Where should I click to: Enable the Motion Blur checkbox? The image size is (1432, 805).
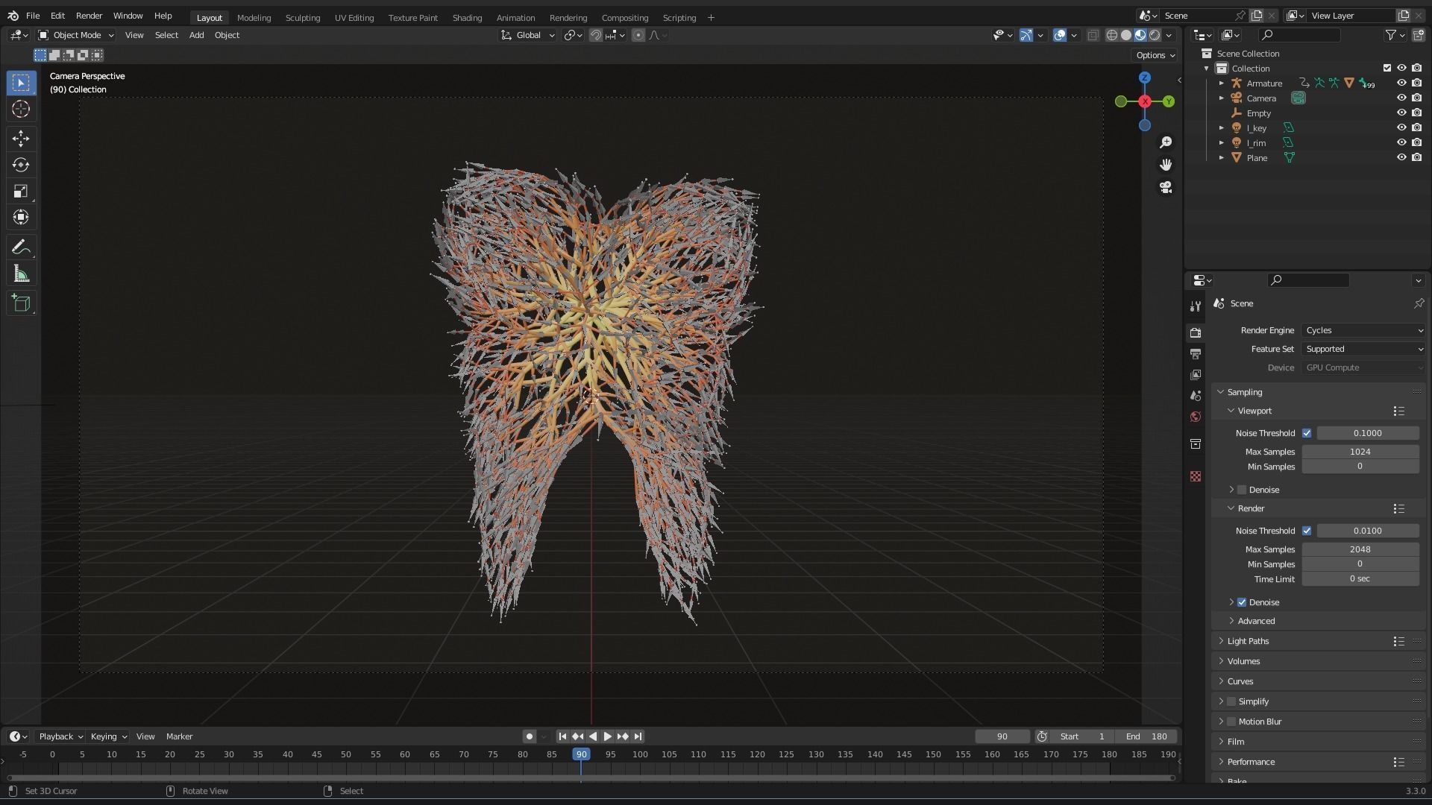pyautogui.click(x=1231, y=722)
